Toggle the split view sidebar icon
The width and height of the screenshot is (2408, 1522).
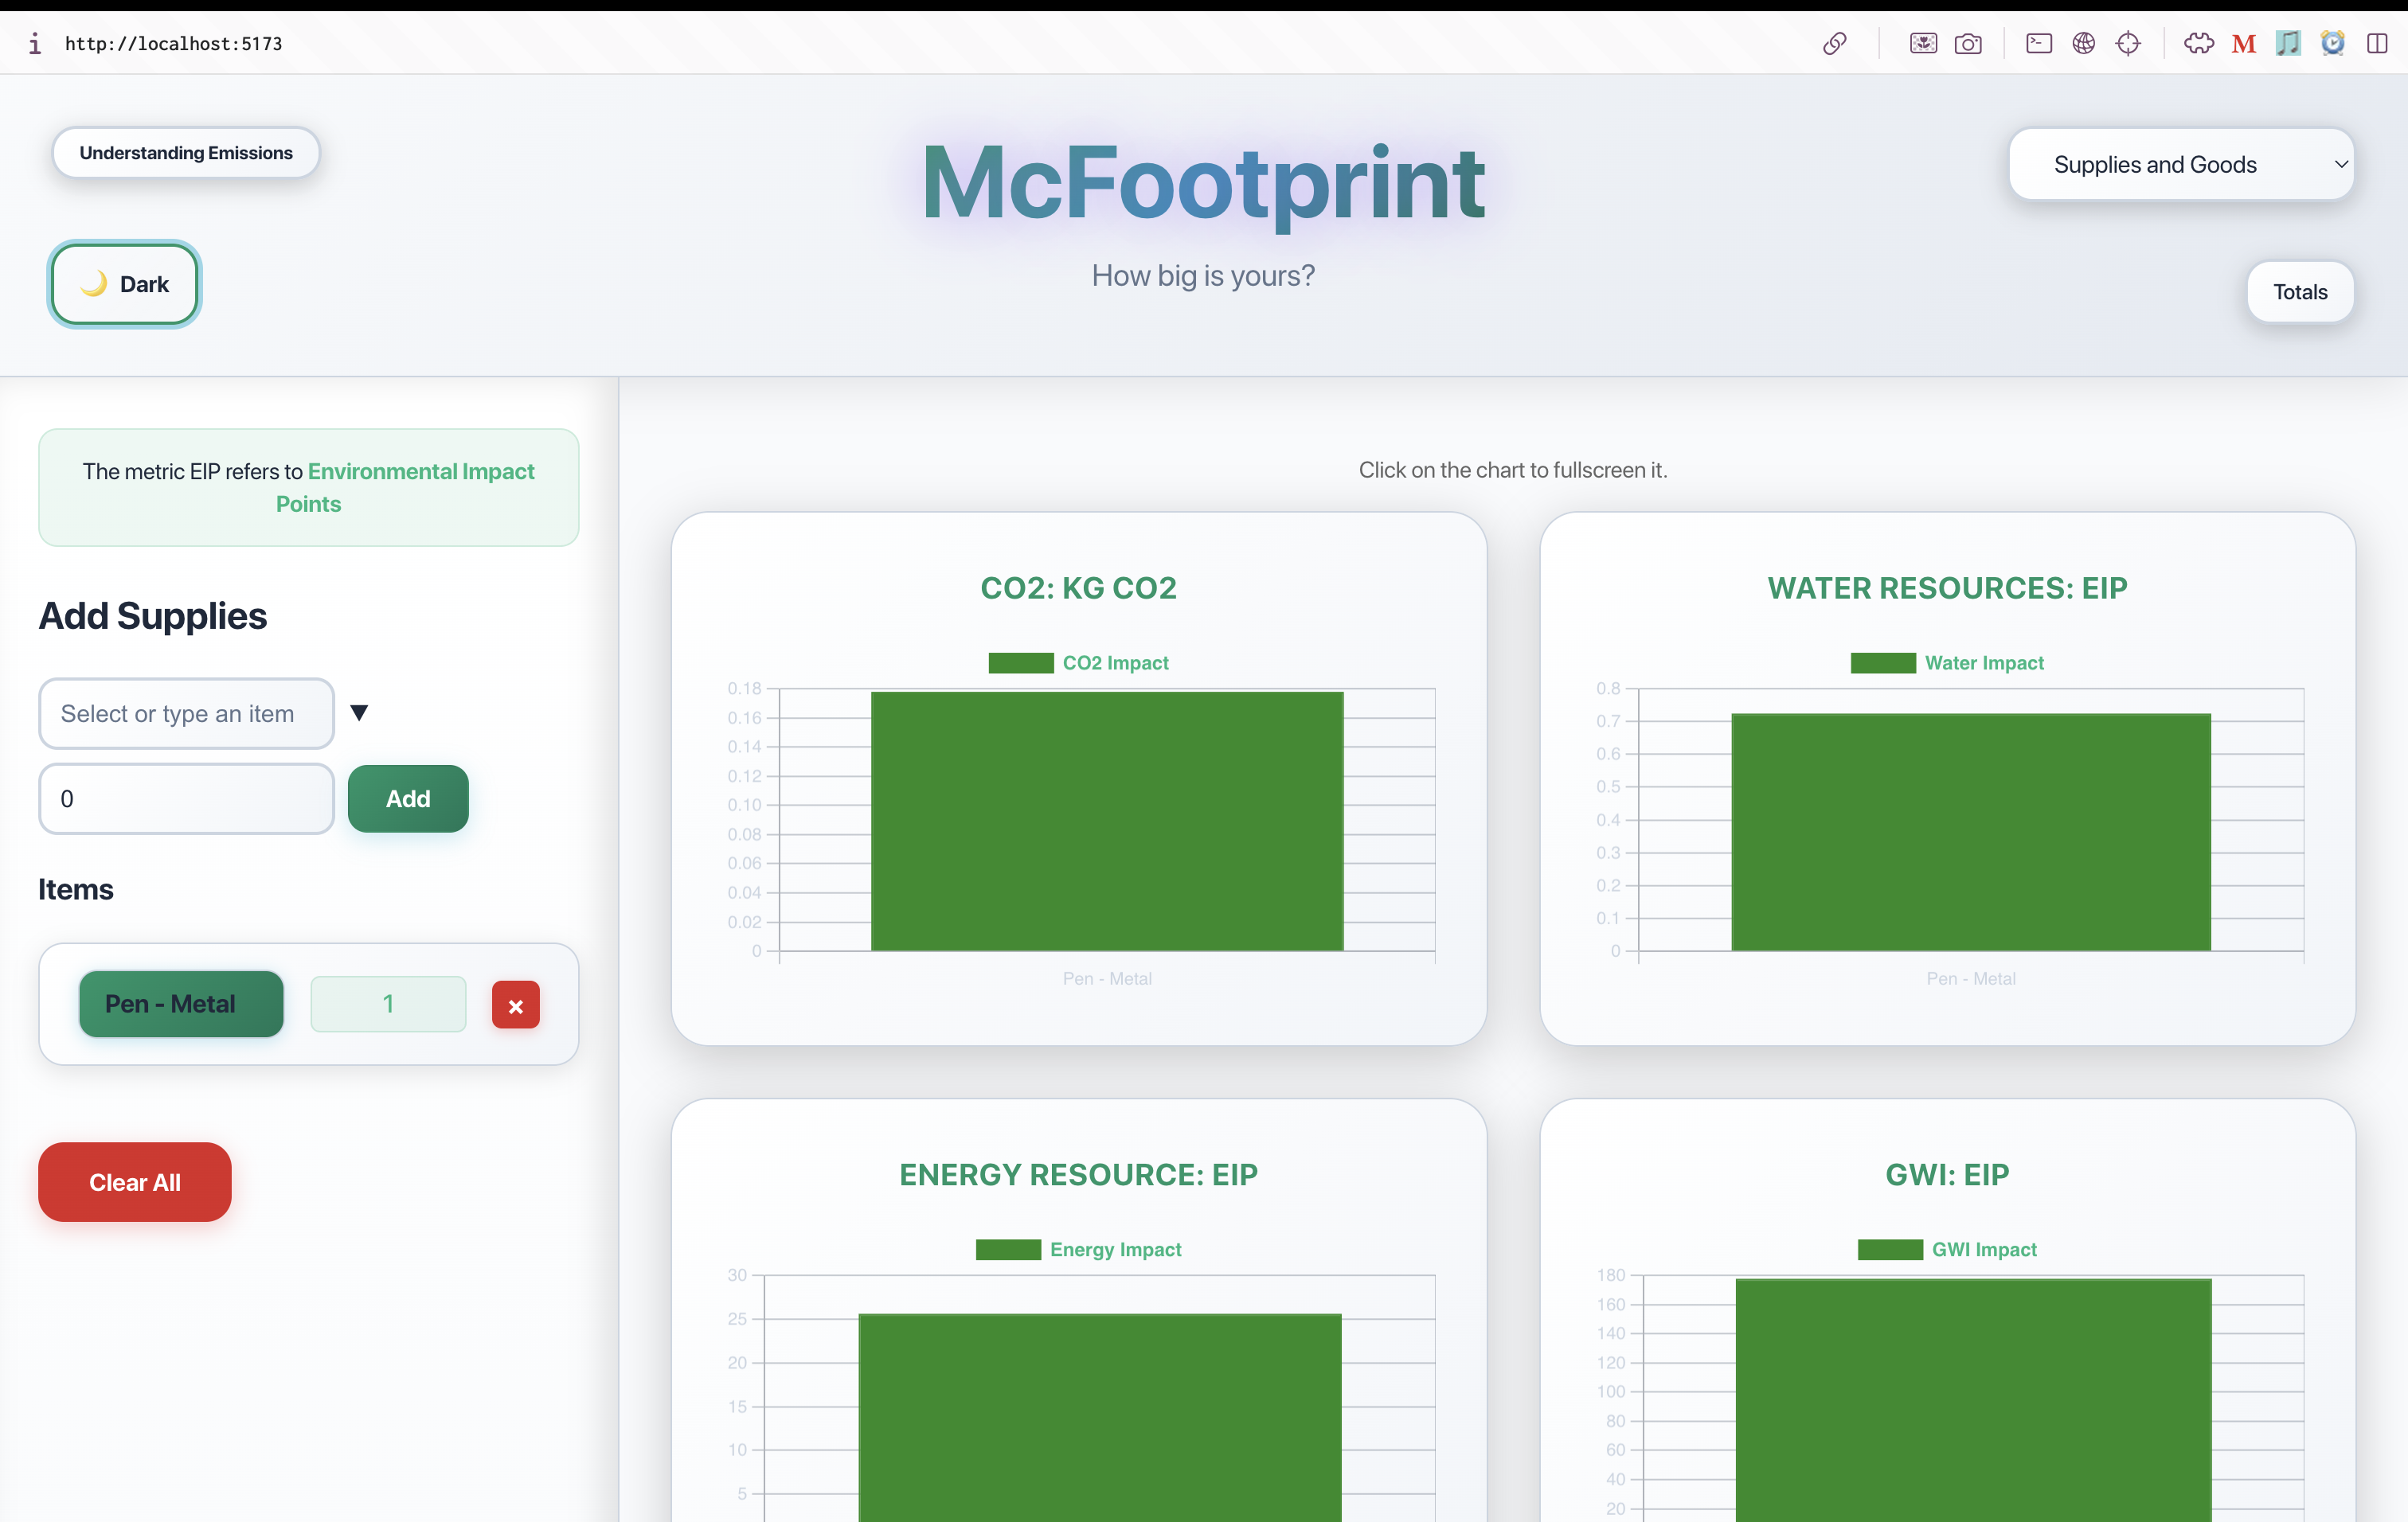pos(2377,43)
